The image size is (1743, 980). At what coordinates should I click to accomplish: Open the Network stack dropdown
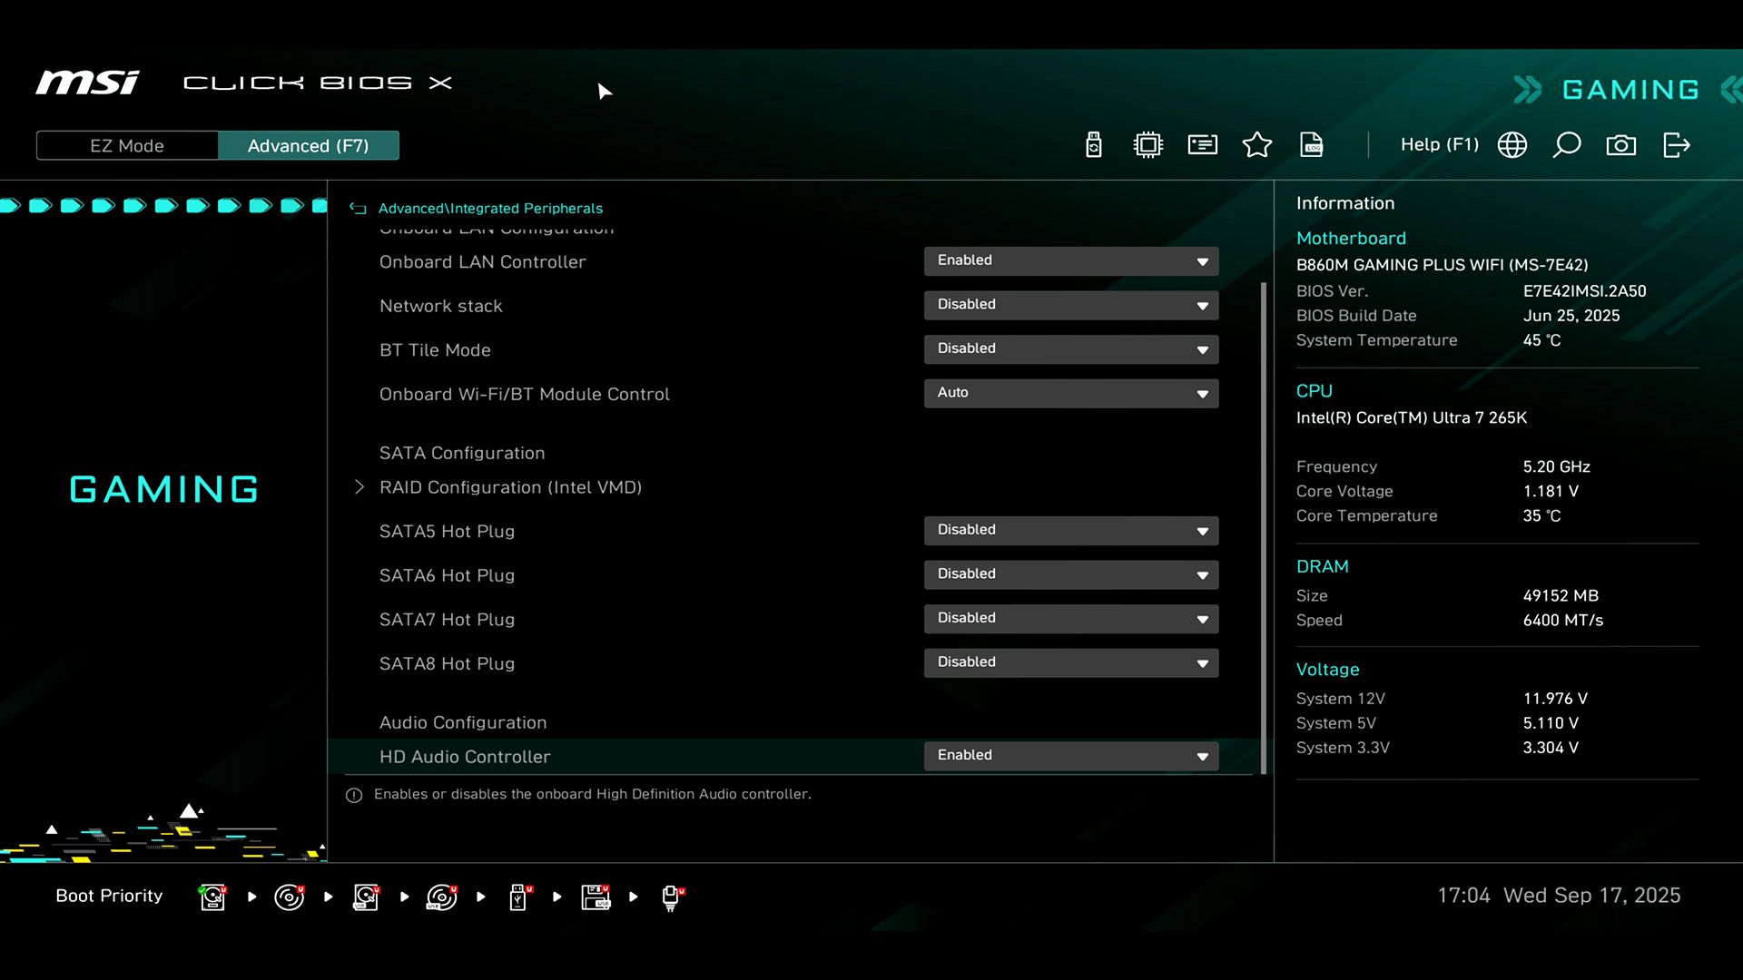pos(1071,305)
